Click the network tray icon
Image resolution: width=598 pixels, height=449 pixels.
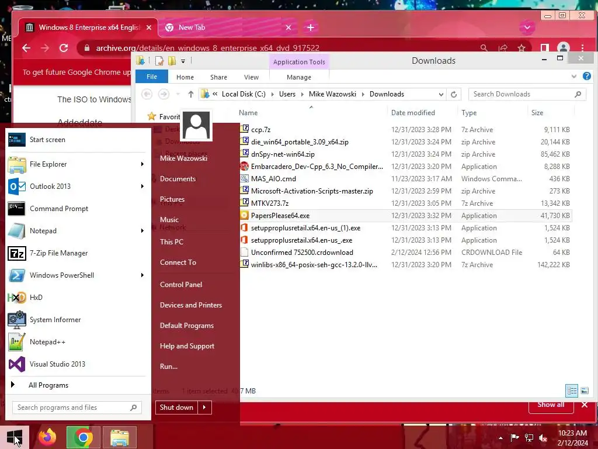click(x=529, y=437)
